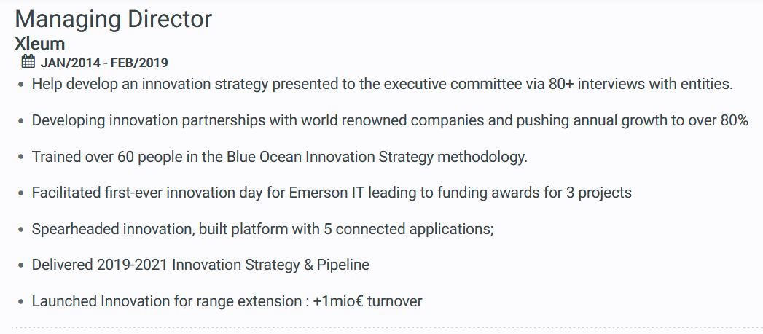Image resolution: width=763 pixels, height=334 pixels.
Task: Click the bullet before 'Developing innovation partnerships'
Action: pyautogui.click(x=20, y=121)
